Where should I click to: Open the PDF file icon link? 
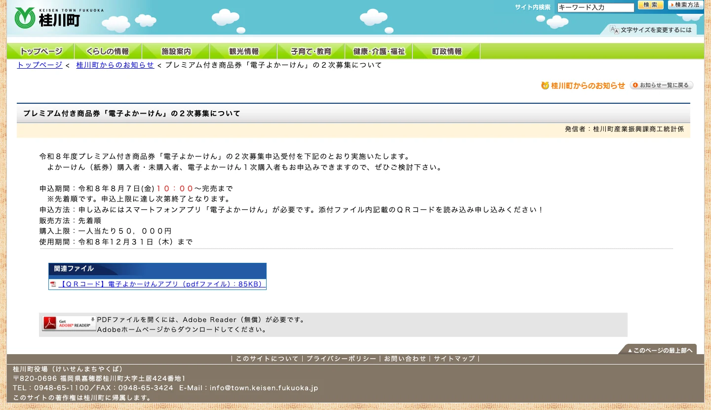(53, 285)
